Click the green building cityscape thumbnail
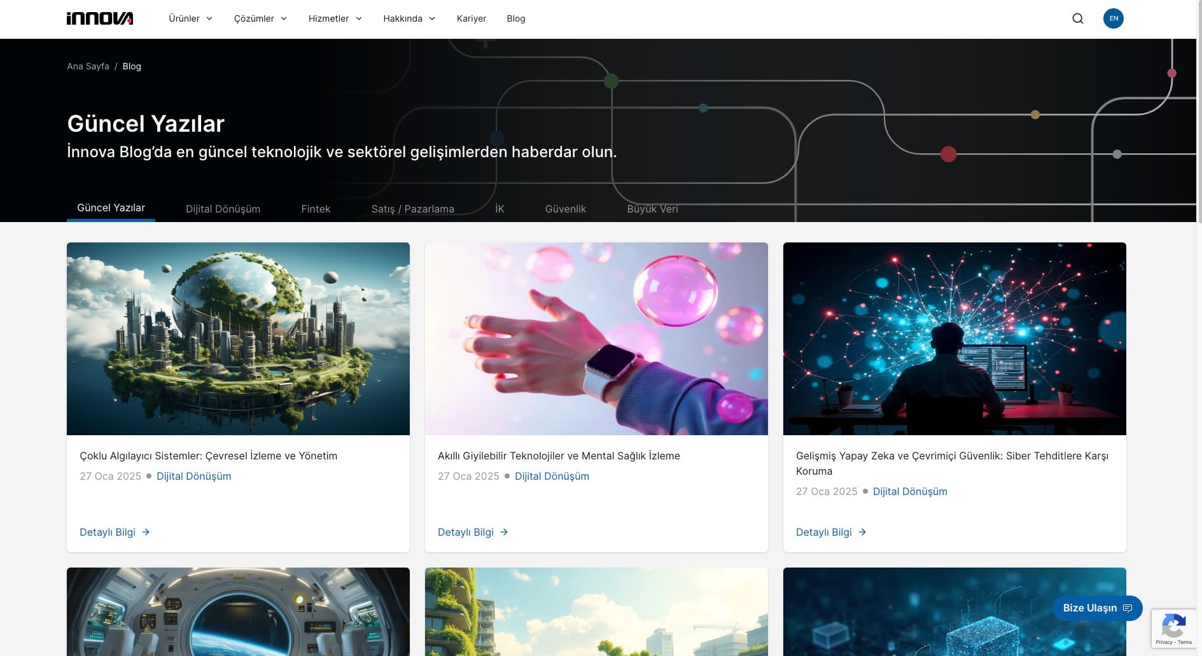Image resolution: width=1202 pixels, height=656 pixels. 596,611
